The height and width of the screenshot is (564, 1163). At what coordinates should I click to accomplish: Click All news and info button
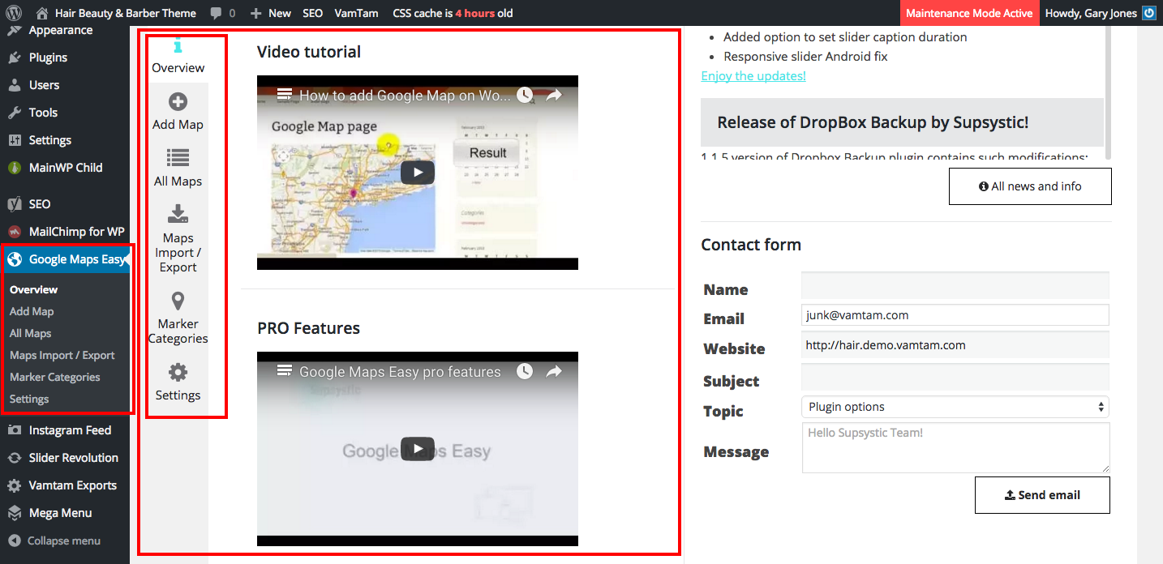[x=1030, y=186]
